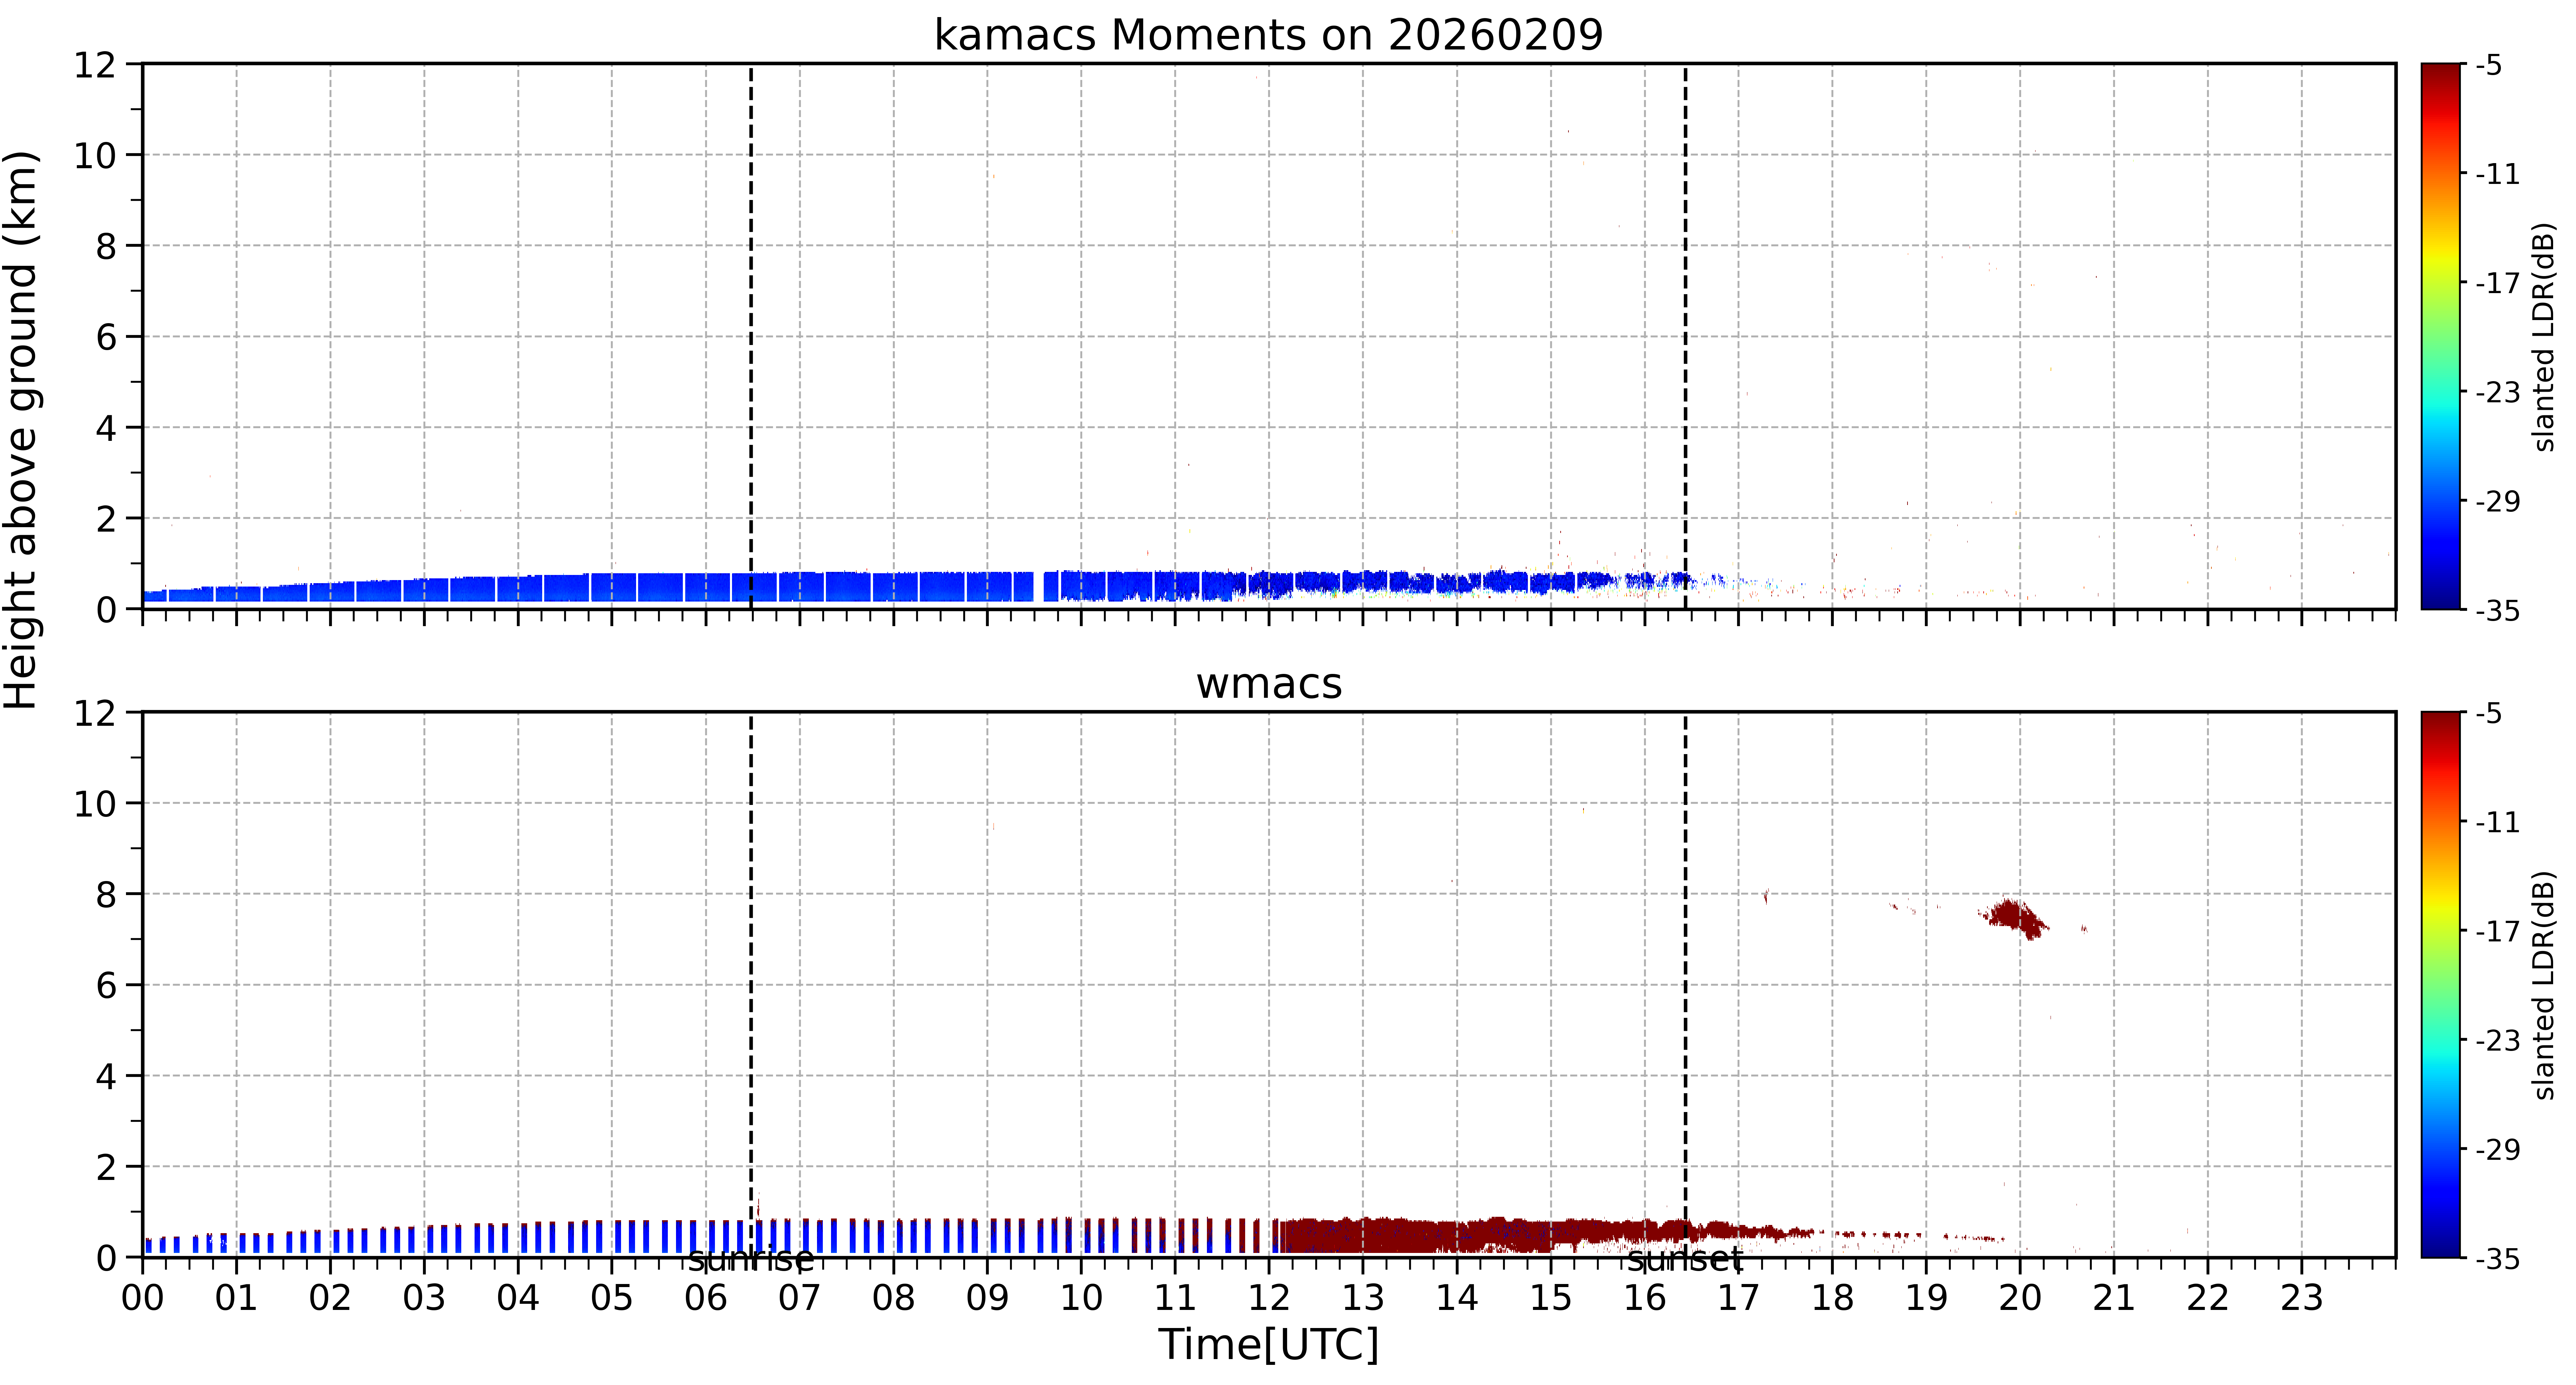Screen dimensions: 2576x1385
Task: Select "slanted LDR(dB)" label of kamacs colorbar
Action: [2544, 337]
